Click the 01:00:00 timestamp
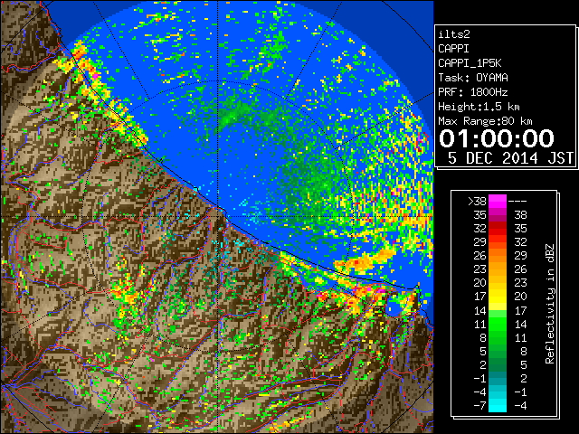This screenshot has width=579, height=434. (497, 138)
